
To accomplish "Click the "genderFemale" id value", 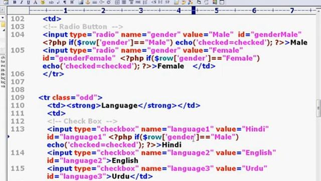I will pyautogui.click(x=85, y=58).
